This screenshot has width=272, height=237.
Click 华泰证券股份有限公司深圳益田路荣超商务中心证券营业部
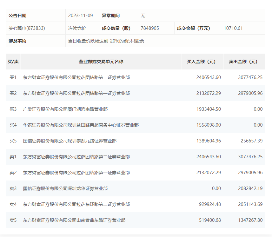pyautogui.click(x=81, y=125)
